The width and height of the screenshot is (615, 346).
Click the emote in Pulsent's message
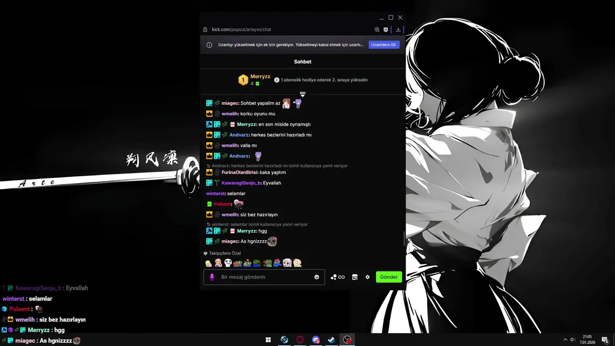[238, 204]
